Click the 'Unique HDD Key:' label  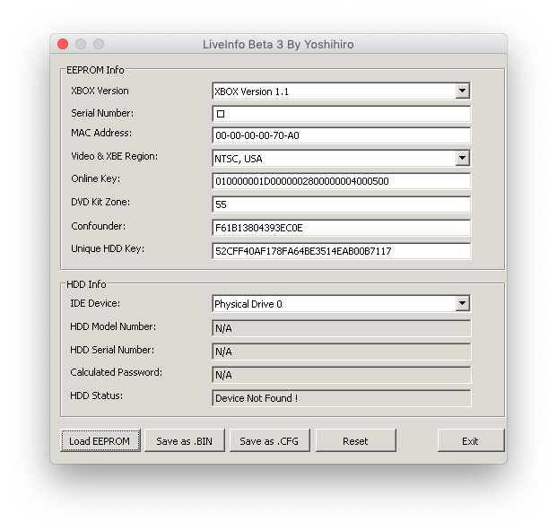[108, 248]
